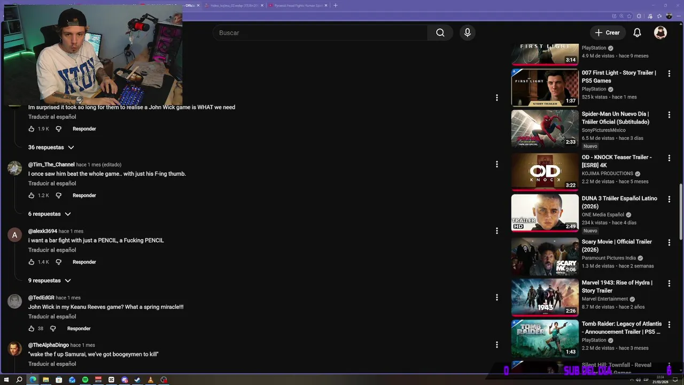Switch to video_kojima_02.webp tab
The image size is (684, 385).
(234, 5)
